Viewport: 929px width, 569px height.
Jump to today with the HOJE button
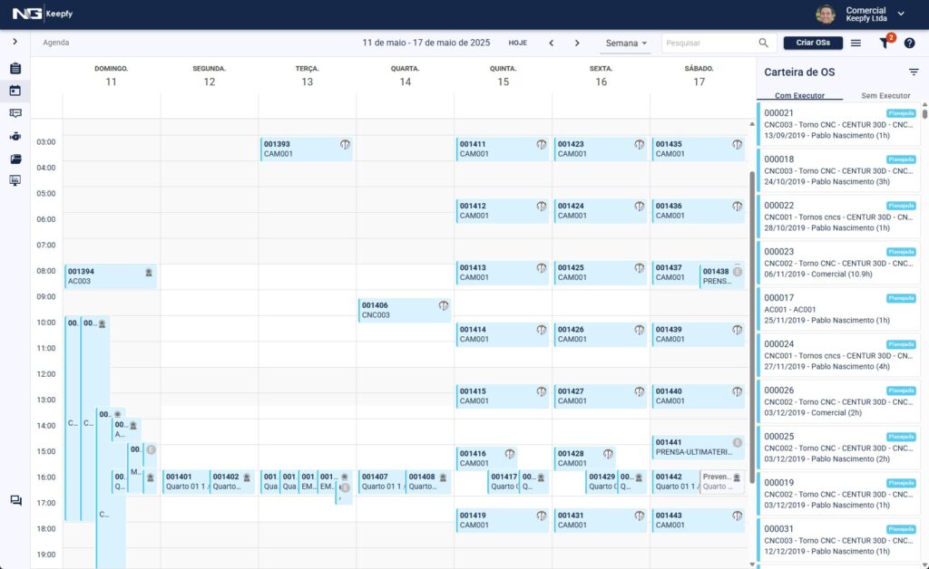(517, 43)
